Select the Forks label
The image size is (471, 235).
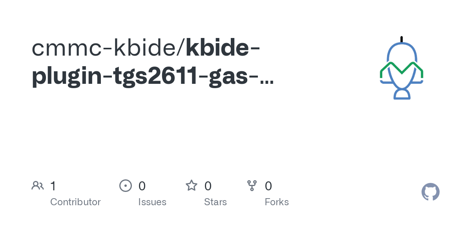277,202
